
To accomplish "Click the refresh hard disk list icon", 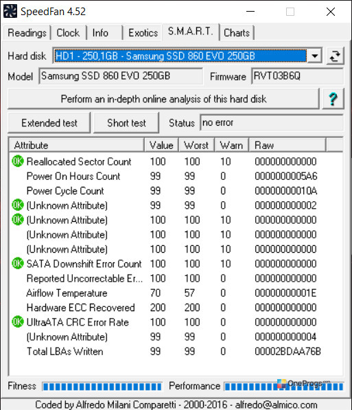I will coord(336,56).
